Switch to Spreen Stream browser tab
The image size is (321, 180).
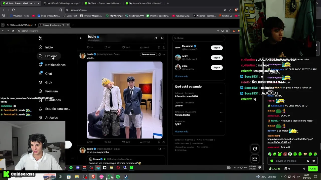(x=144, y=3)
